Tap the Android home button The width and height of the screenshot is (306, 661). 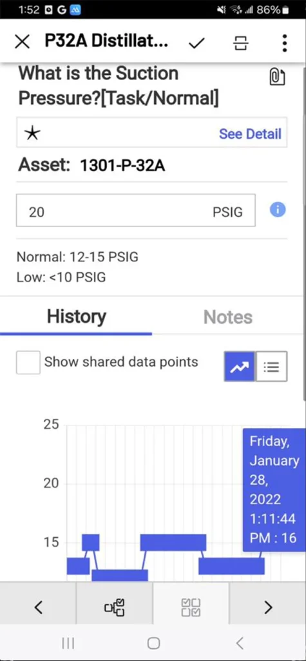(153, 643)
